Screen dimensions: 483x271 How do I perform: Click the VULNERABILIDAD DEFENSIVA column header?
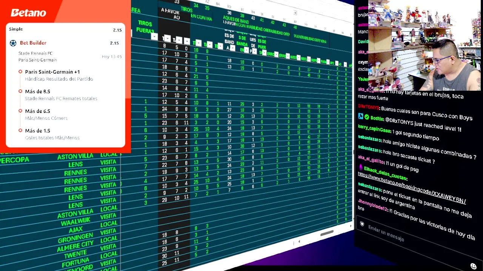(310, 39)
